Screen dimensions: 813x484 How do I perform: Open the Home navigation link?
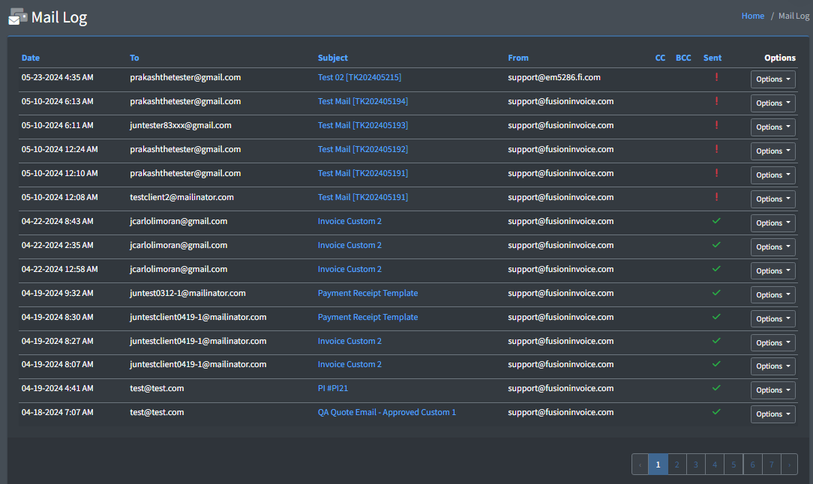pyautogui.click(x=753, y=15)
